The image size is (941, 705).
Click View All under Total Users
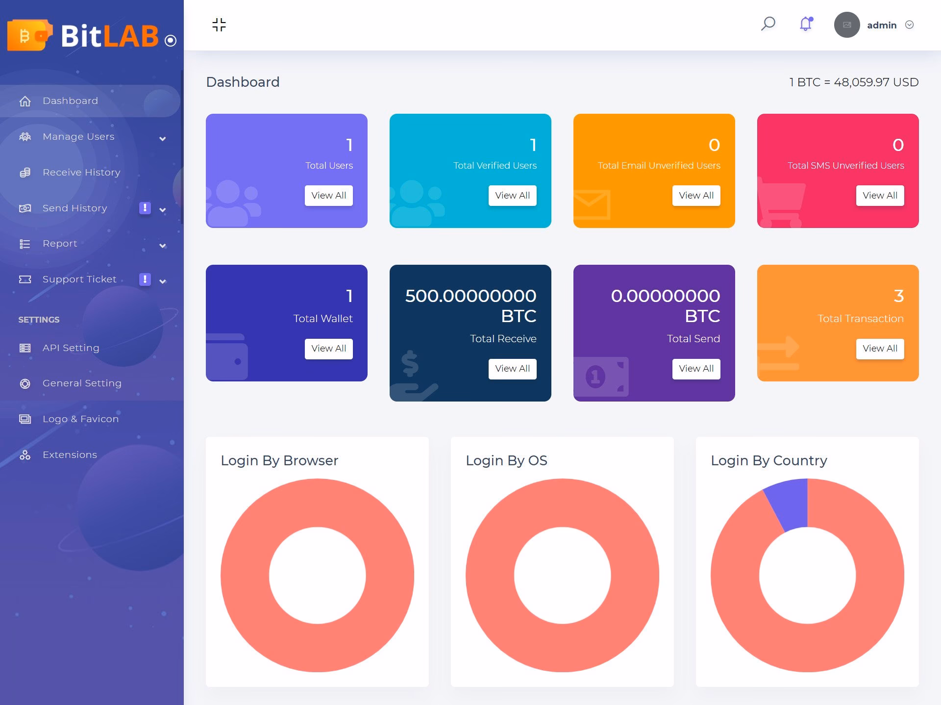(x=328, y=196)
